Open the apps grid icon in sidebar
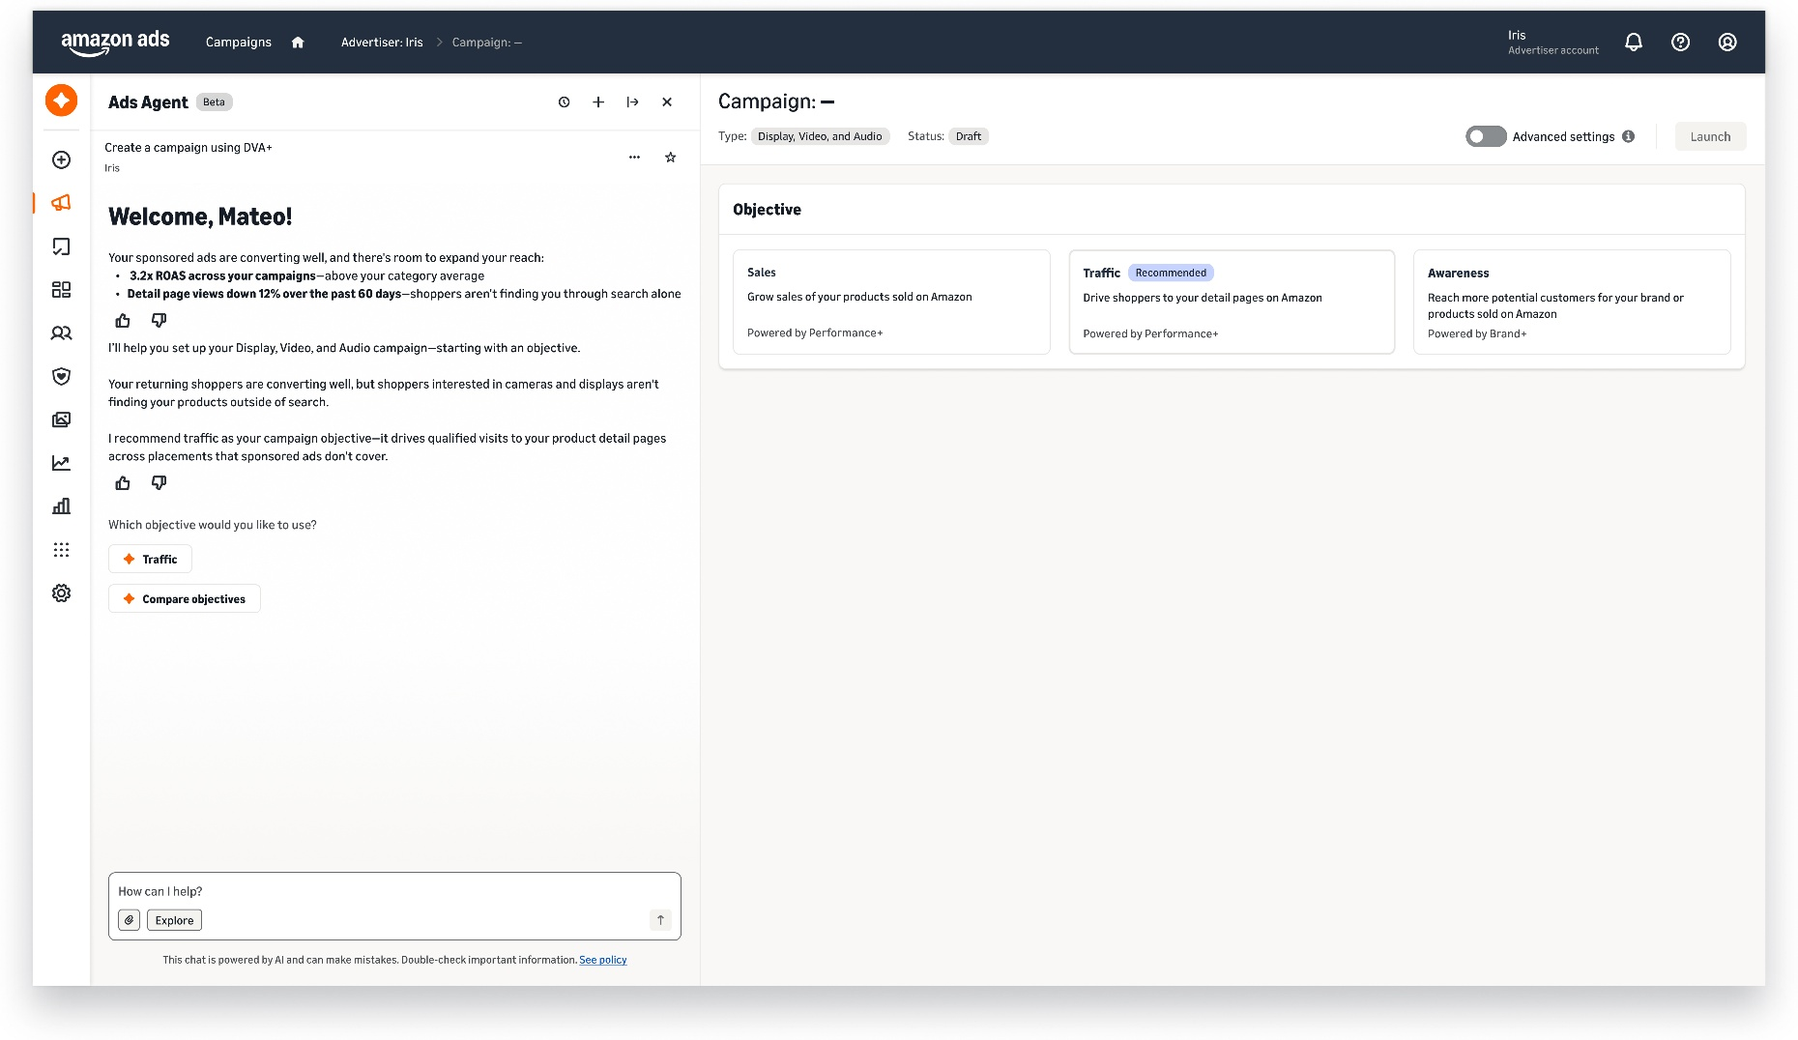The width and height of the screenshot is (1798, 1040). coord(61,550)
